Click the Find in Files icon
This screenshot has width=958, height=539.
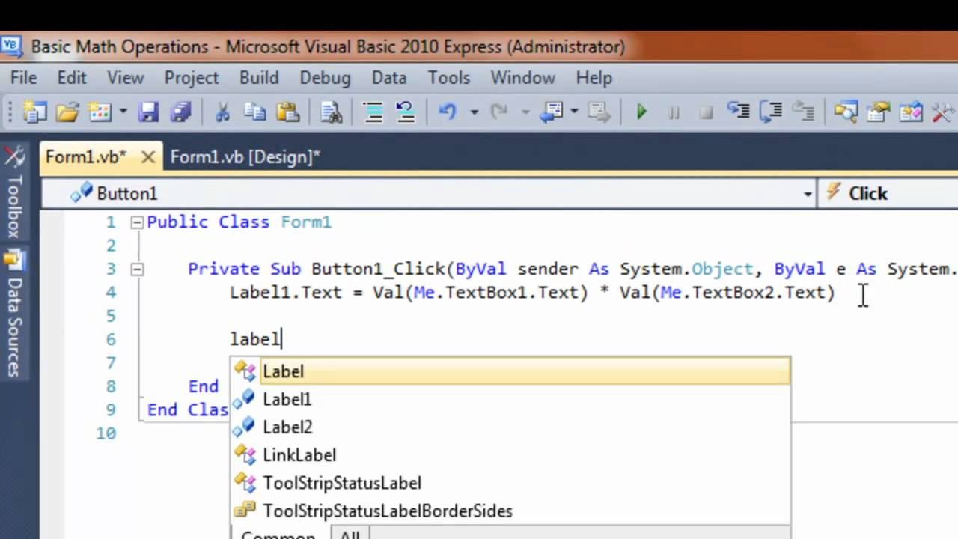[331, 112]
